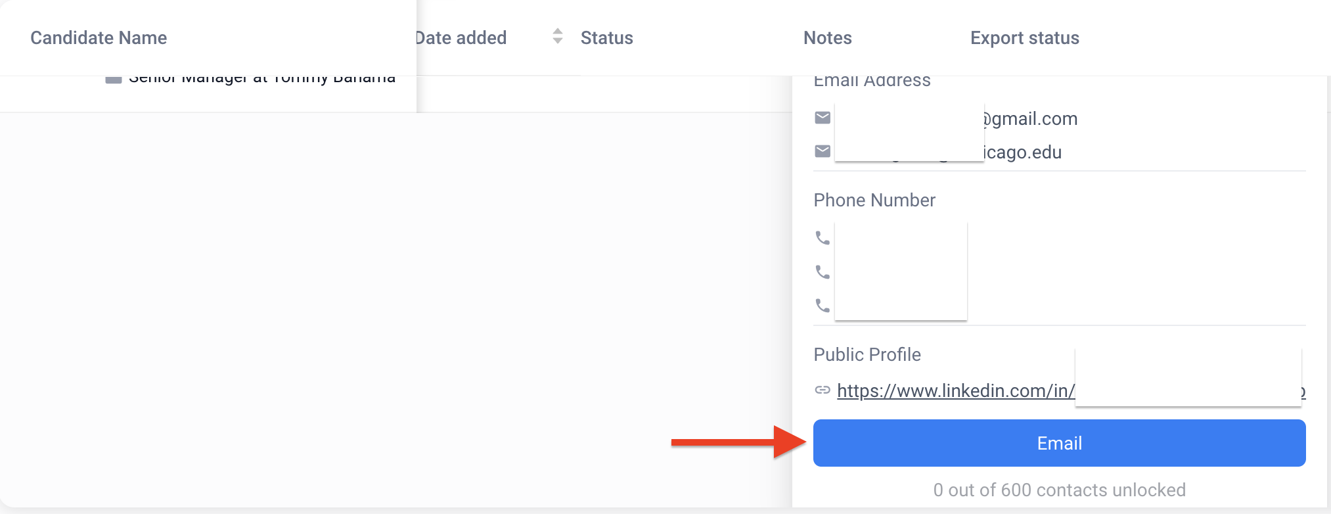Click the chain link icon under Public Profile
1331x514 pixels.
(x=823, y=390)
